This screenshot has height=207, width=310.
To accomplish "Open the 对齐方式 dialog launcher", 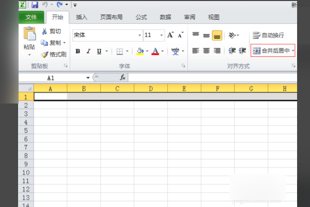I will pyautogui.click(x=293, y=66).
